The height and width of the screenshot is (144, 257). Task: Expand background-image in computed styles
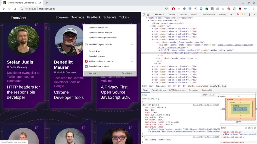[221, 132]
